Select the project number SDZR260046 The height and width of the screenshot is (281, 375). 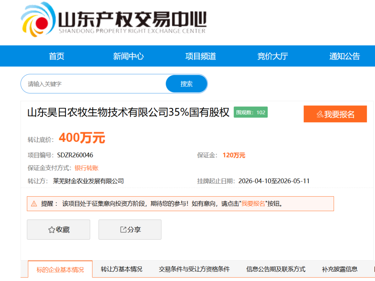(x=75, y=155)
